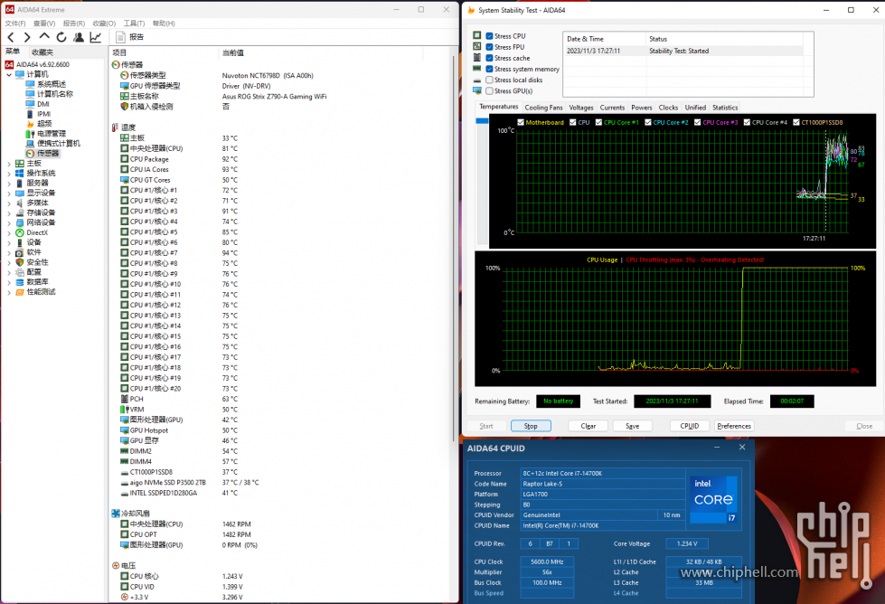Open the 帮助(H) menu
This screenshot has height=604, width=885.
(x=163, y=24)
